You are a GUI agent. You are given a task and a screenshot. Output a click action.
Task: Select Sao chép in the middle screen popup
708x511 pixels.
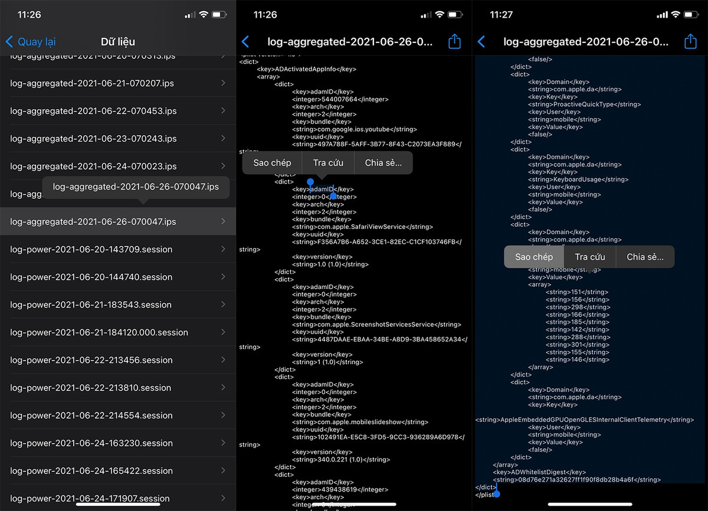(272, 163)
